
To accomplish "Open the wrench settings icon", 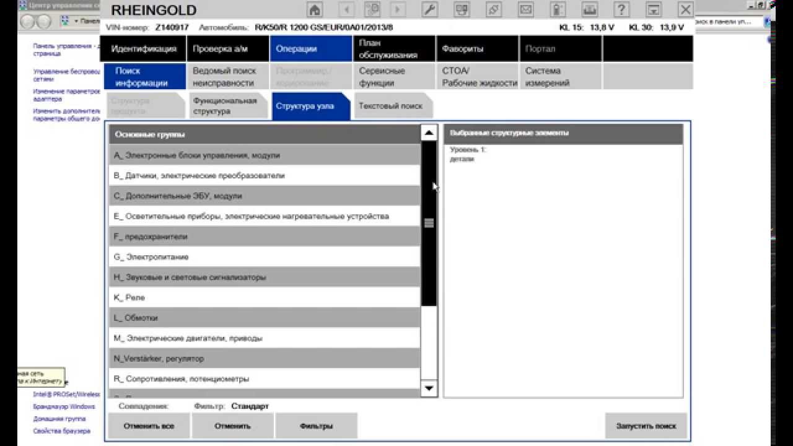I will pyautogui.click(x=429, y=9).
